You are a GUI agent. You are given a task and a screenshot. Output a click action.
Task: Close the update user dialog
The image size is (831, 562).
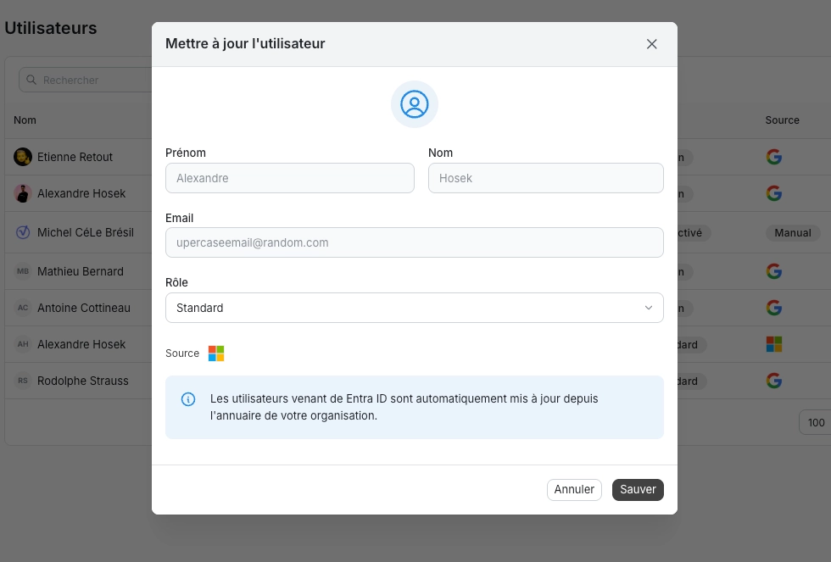(651, 44)
